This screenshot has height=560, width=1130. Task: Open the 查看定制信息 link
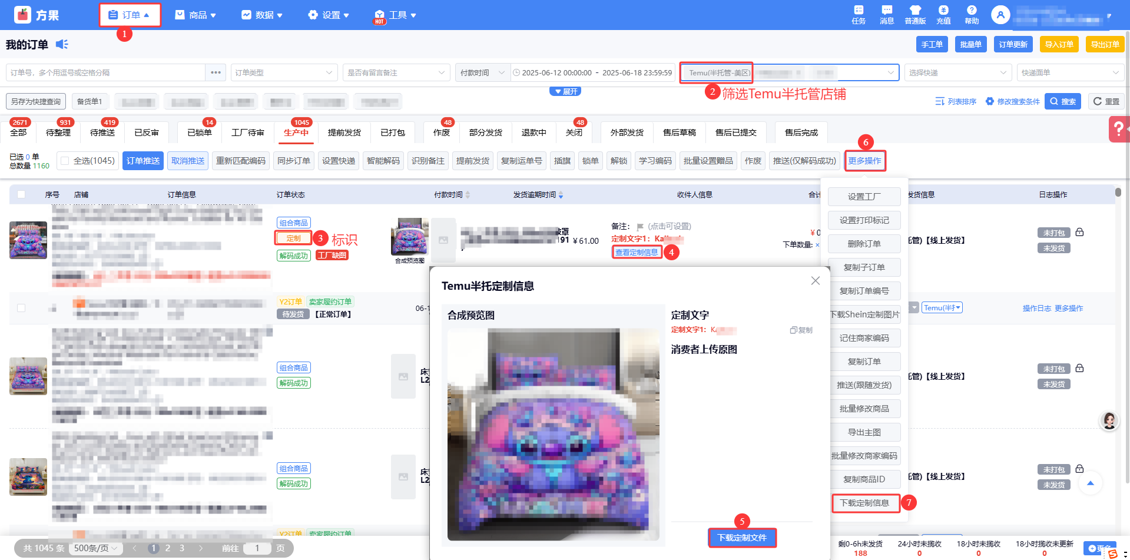[637, 253]
